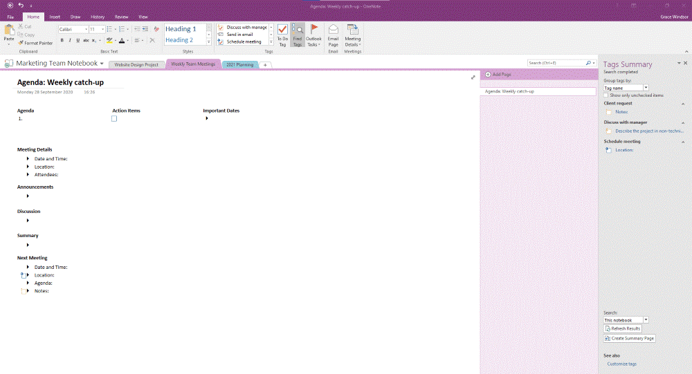
Task: Check the Action Items checkbox
Action: 114,119
